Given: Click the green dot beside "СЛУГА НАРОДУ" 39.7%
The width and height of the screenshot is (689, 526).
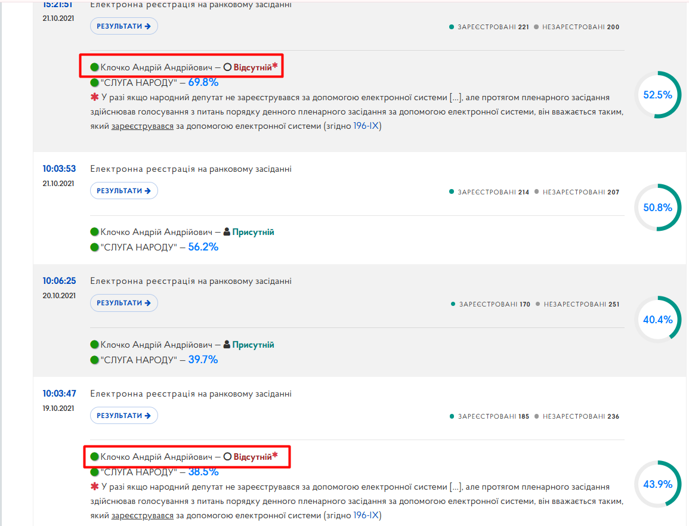Looking at the screenshot, I should point(94,360).
